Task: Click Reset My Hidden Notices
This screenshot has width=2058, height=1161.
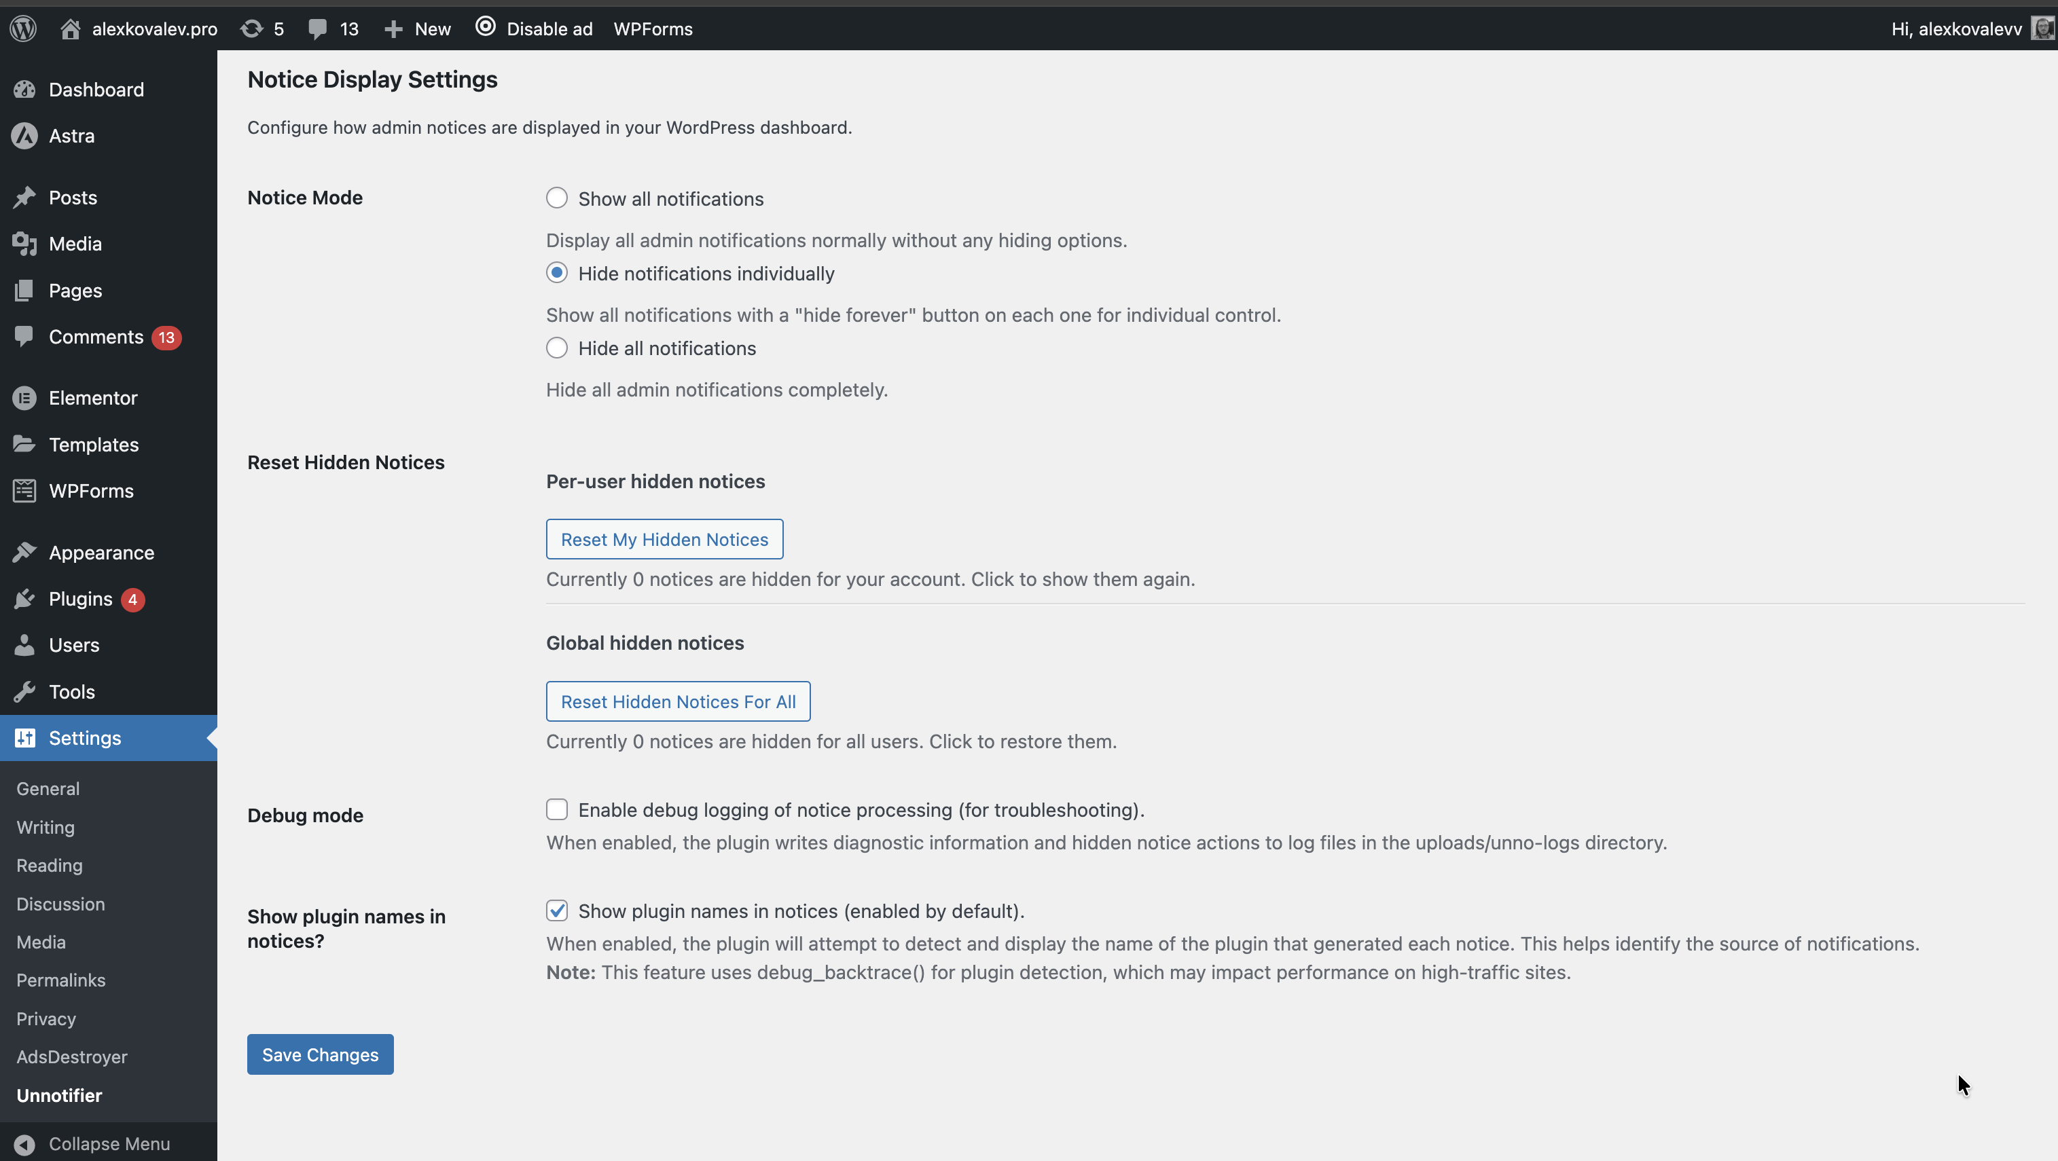Action: coord(664,538)
